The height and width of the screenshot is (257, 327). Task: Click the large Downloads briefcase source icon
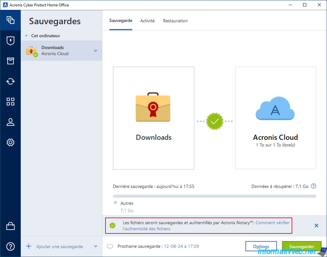[153, 107]
